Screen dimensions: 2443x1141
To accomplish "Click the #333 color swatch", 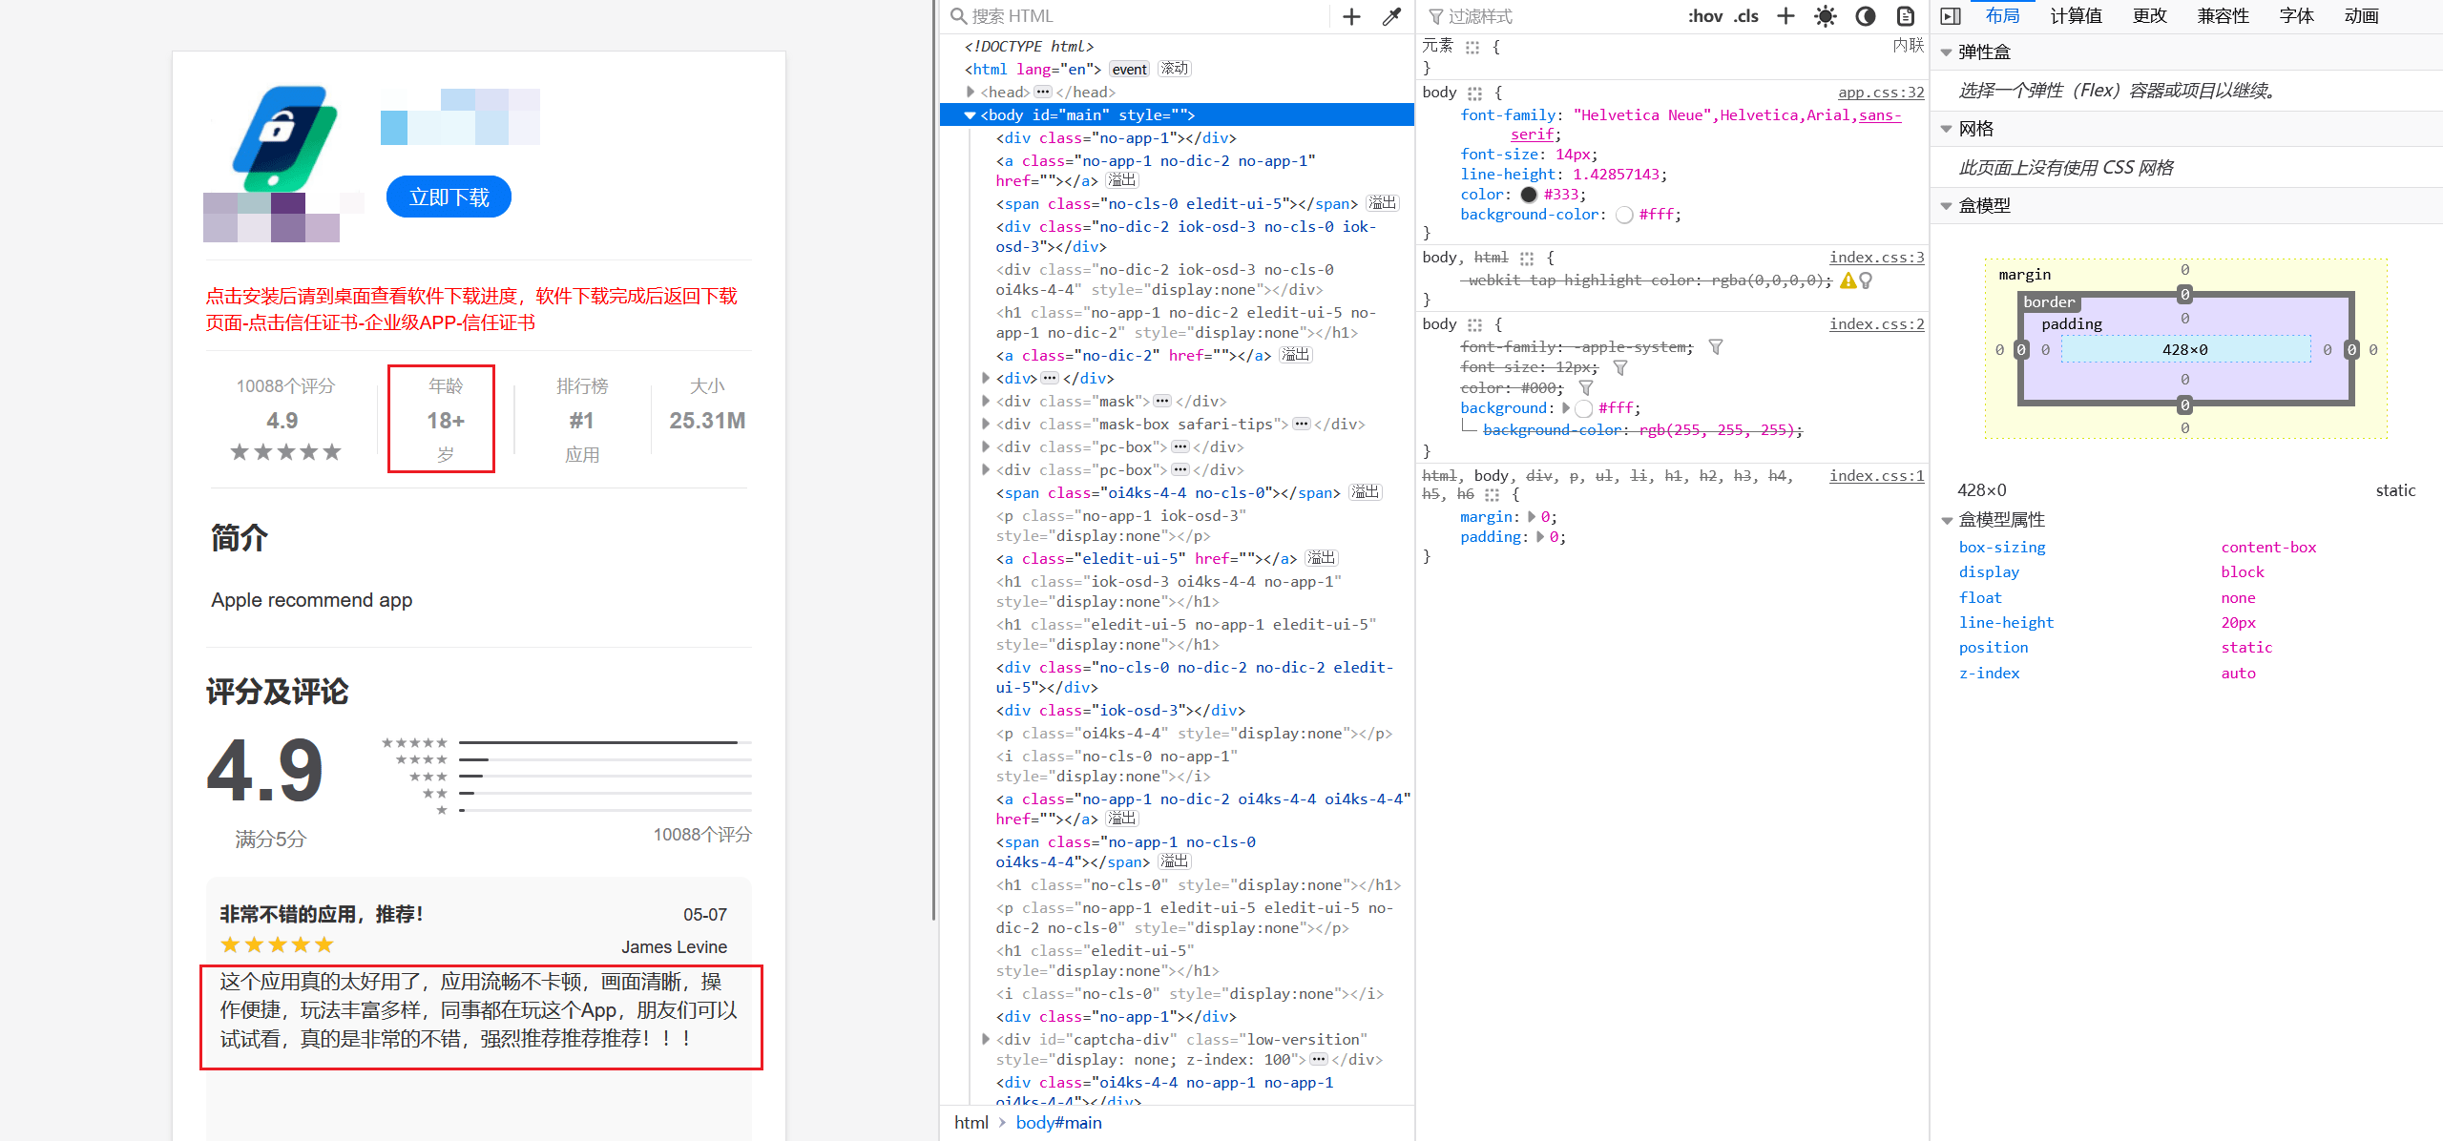I will tap(1529, 195).
